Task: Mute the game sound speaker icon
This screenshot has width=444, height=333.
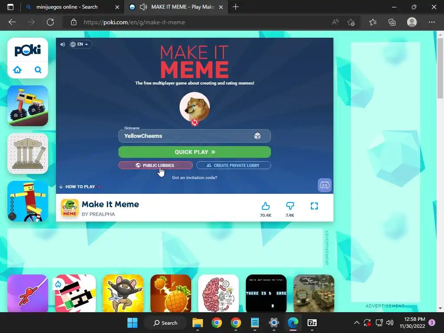Action: tap(62, 45)
